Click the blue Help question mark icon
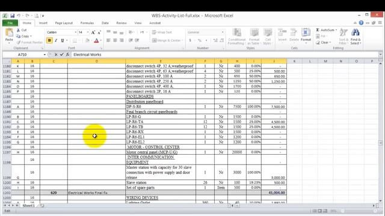 click(361, 23)
